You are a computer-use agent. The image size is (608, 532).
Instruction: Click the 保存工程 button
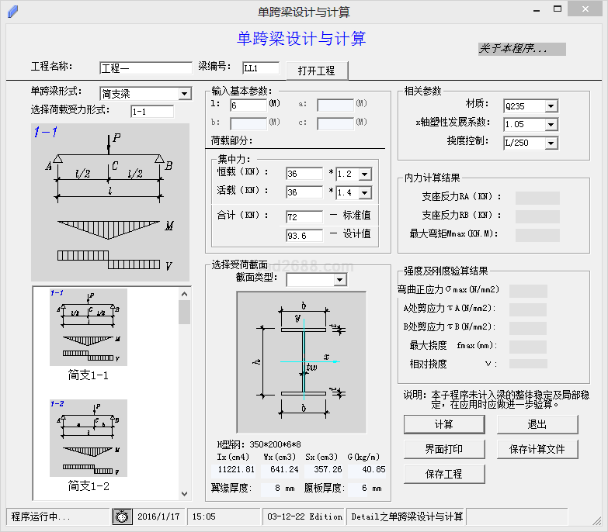[444, 474]
